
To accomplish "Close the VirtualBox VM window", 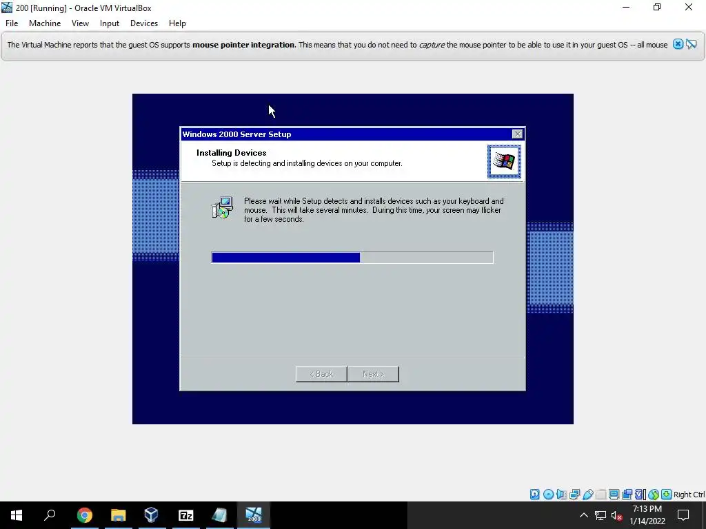I will pos(689,8).
